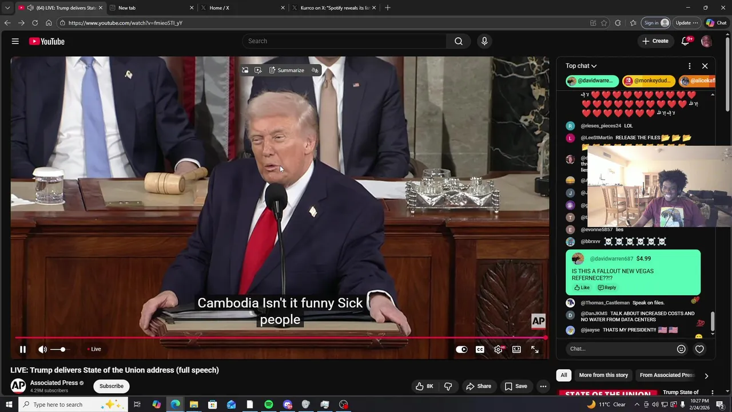Share the video

pos(479,386)
